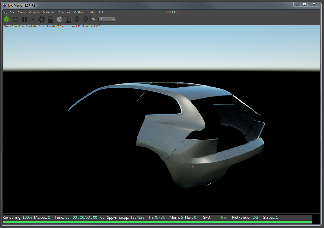324x228 pixels.
Task: Open render settings with the gear icon
Action: pos(42,19)
